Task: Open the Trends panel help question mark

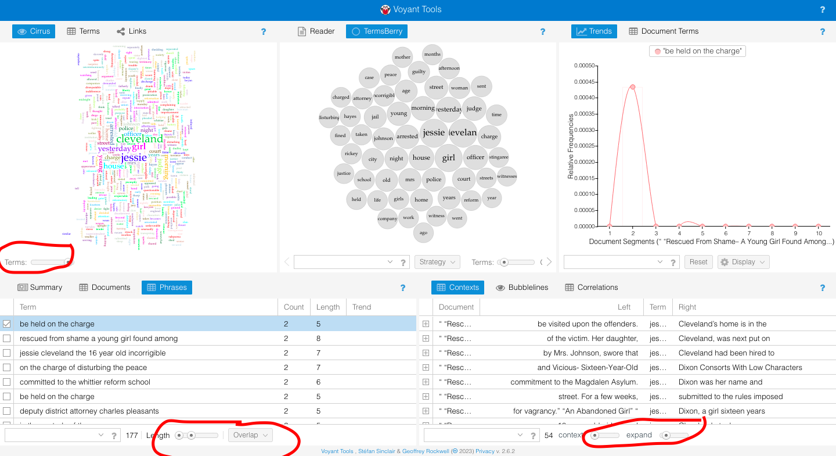Action: (x=823, y=32)
